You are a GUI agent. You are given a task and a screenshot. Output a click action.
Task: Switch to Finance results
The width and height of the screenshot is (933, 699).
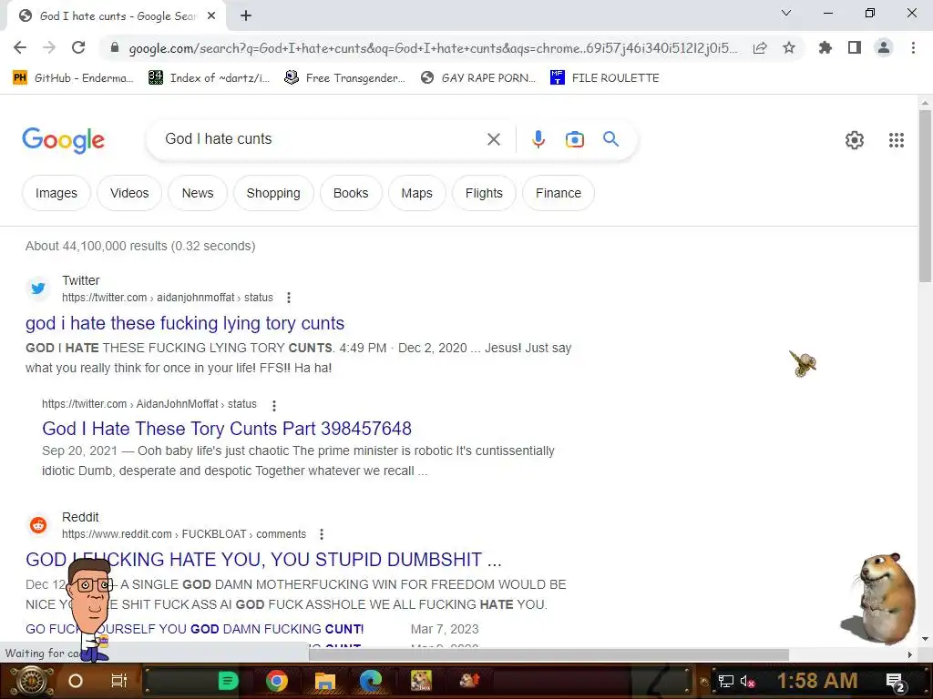click(559, 193)
